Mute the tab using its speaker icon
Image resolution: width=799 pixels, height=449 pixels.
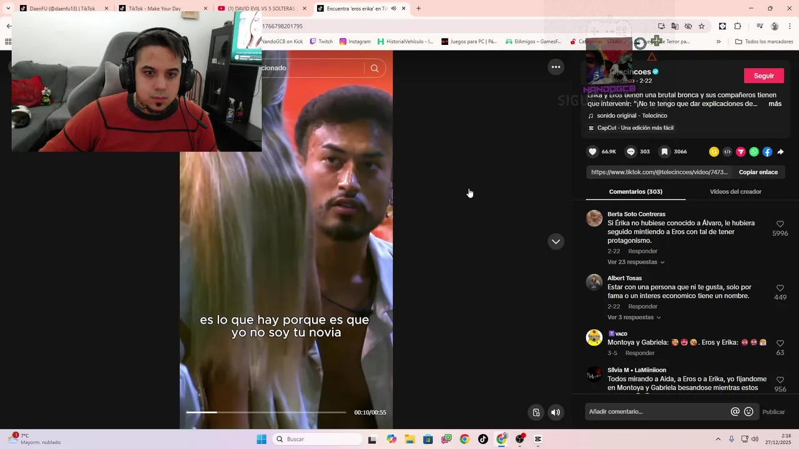pyautogui.click(x=394, y=9)
